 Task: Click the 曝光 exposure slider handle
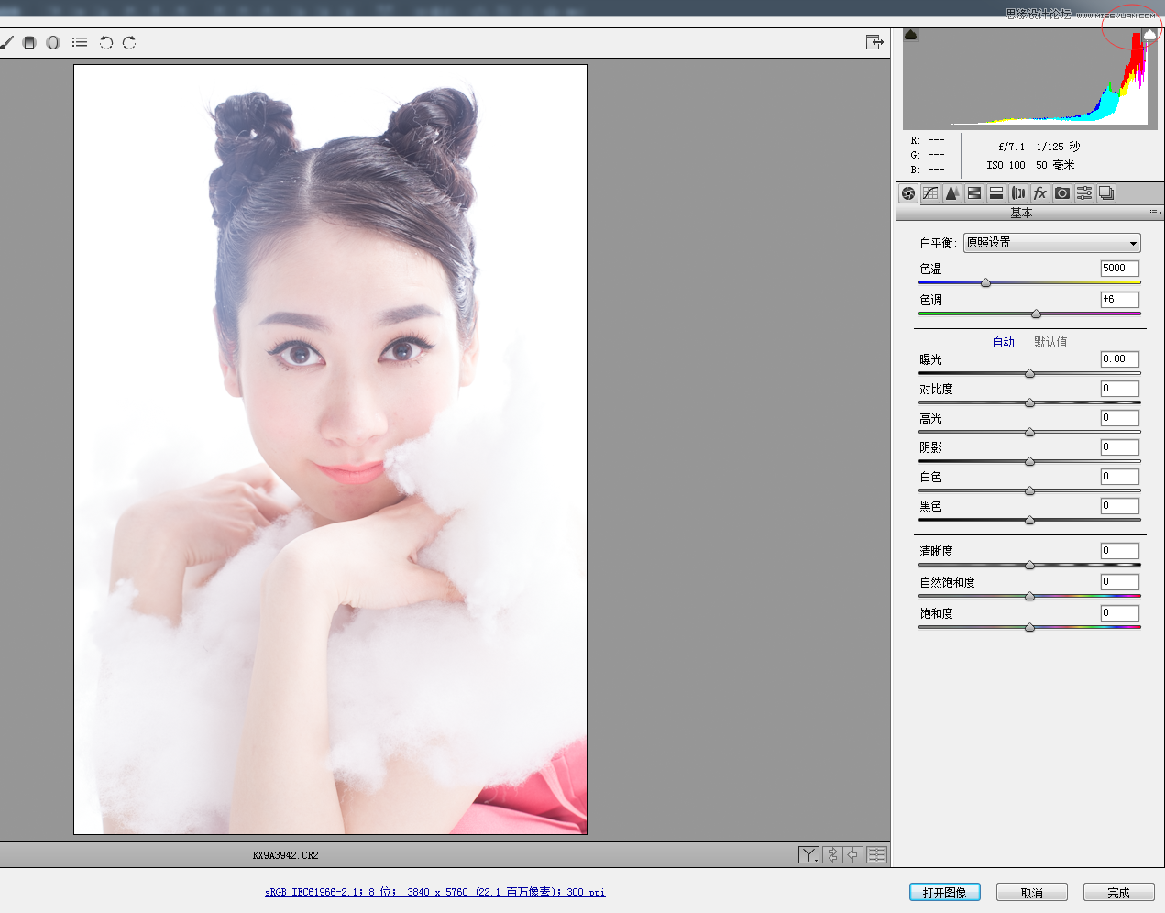tap(1029, 373)
